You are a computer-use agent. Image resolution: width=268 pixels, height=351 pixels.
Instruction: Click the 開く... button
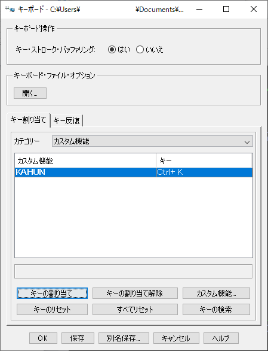pos(30,93)
